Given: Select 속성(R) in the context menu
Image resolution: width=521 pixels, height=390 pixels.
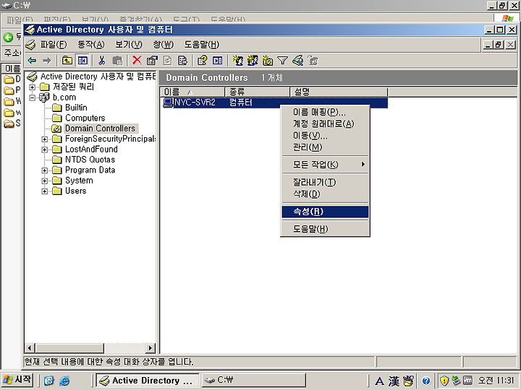Looking at the screenshot, I should [x=326, y=212].
